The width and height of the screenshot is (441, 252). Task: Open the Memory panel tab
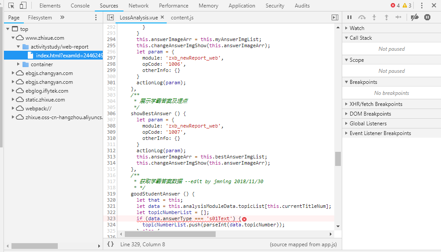point(209,6)
